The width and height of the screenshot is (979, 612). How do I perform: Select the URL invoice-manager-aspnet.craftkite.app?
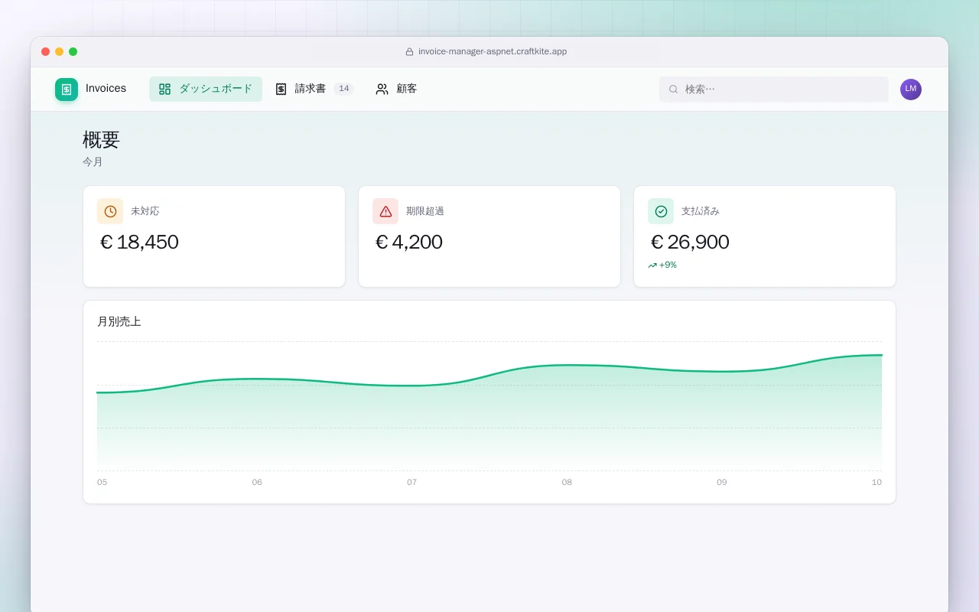point(493,52)
